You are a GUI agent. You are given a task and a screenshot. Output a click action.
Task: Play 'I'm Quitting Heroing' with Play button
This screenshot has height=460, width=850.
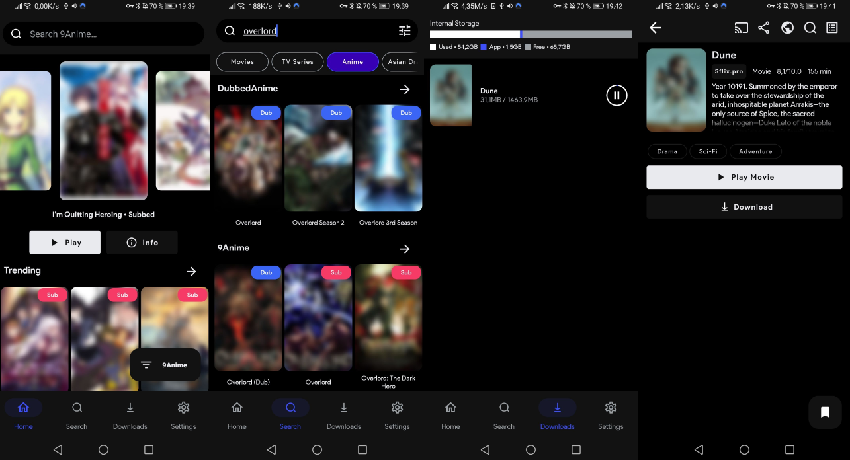[x=65, y=243]
